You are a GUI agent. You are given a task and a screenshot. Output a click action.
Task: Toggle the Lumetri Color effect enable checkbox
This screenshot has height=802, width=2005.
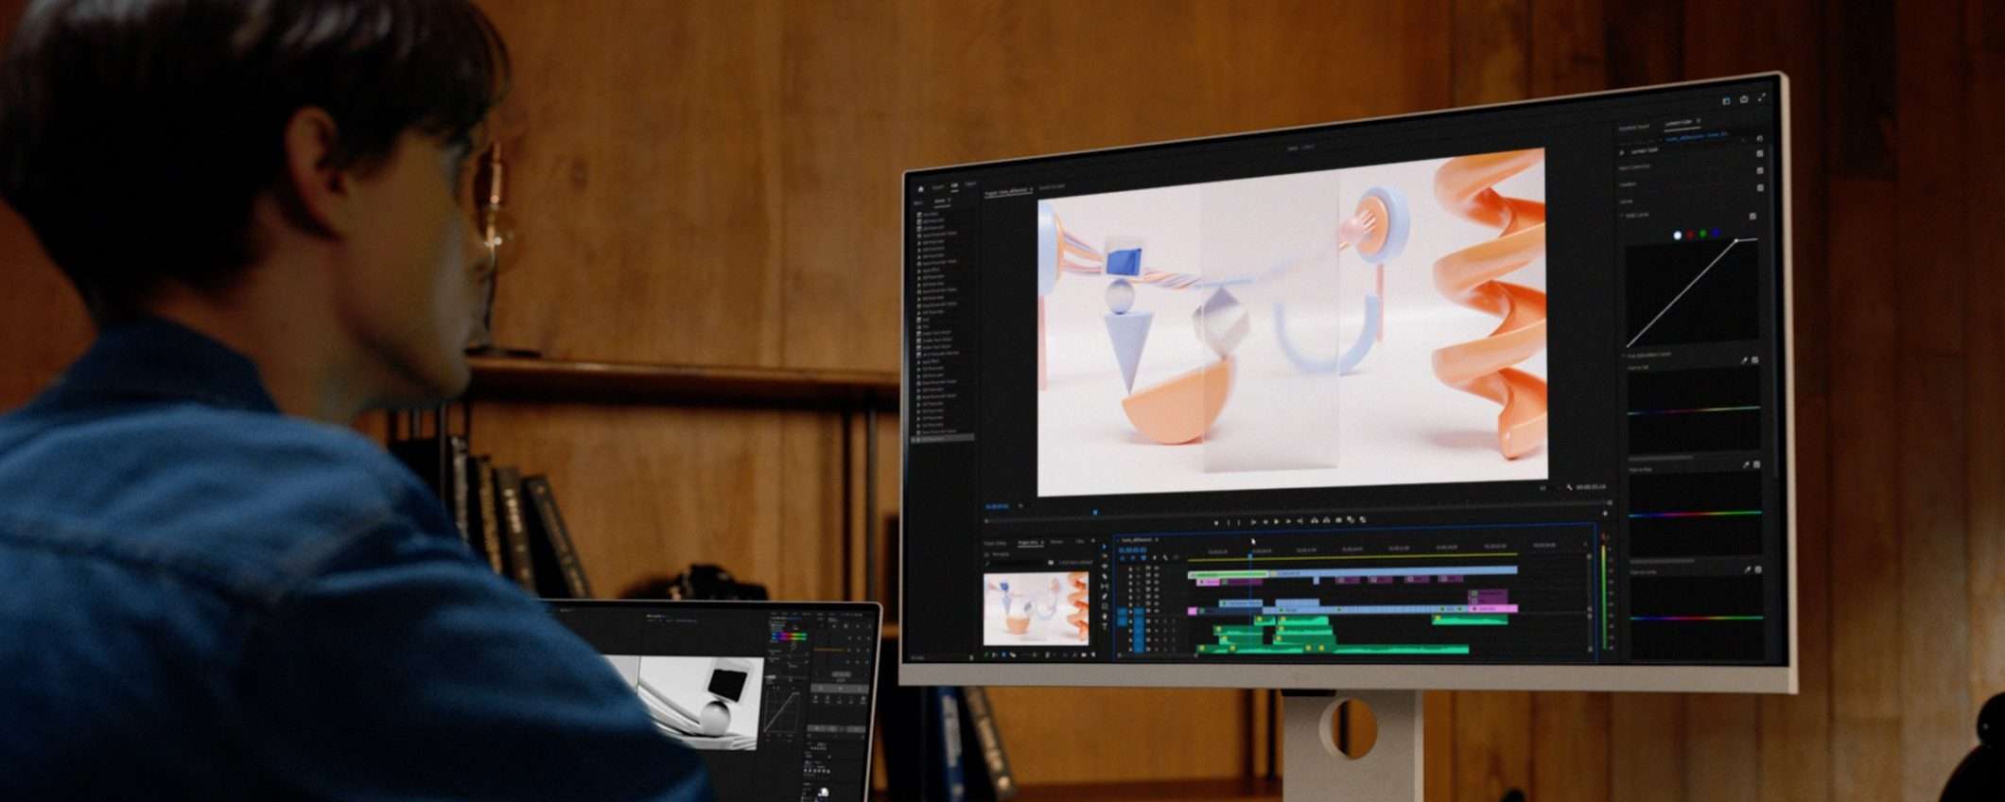click(x=1759, y=153)
